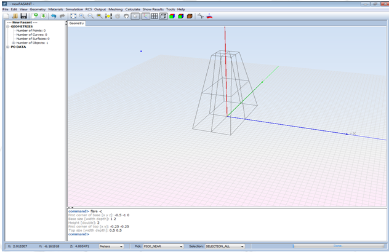Select Number of Objects: 1 tree entry
This screenshot has height=252, width=389.
[32, 43]
